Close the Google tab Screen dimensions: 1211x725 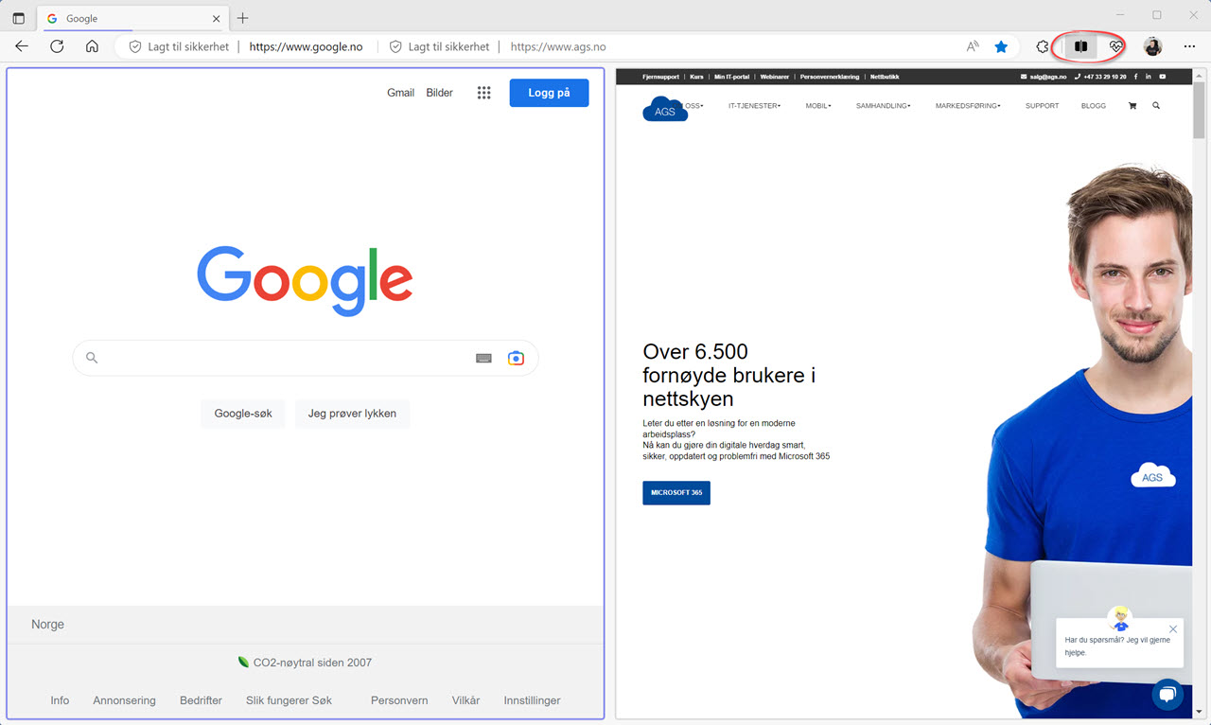[x=217, y=18]
